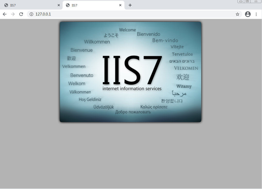Switch to the first IIS7 tab

31,5
